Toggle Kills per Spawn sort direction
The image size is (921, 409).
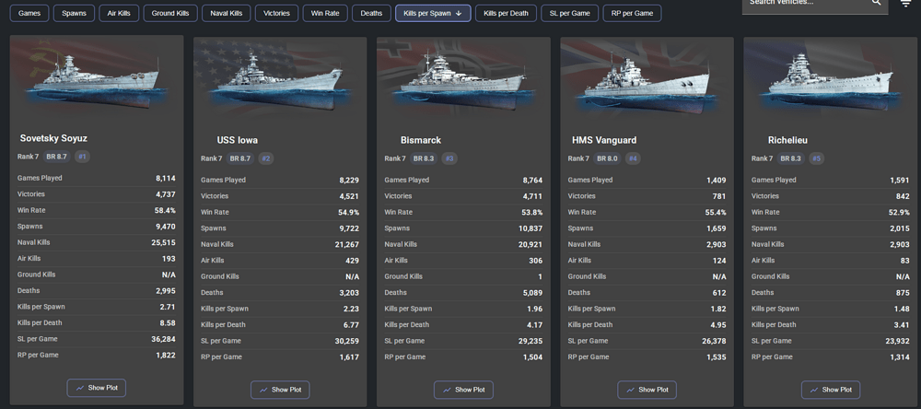coord(433,13)
